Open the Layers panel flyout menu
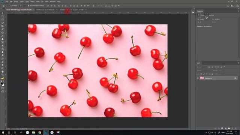The width and height of the screenshot is (240, 135). point(238,63)
